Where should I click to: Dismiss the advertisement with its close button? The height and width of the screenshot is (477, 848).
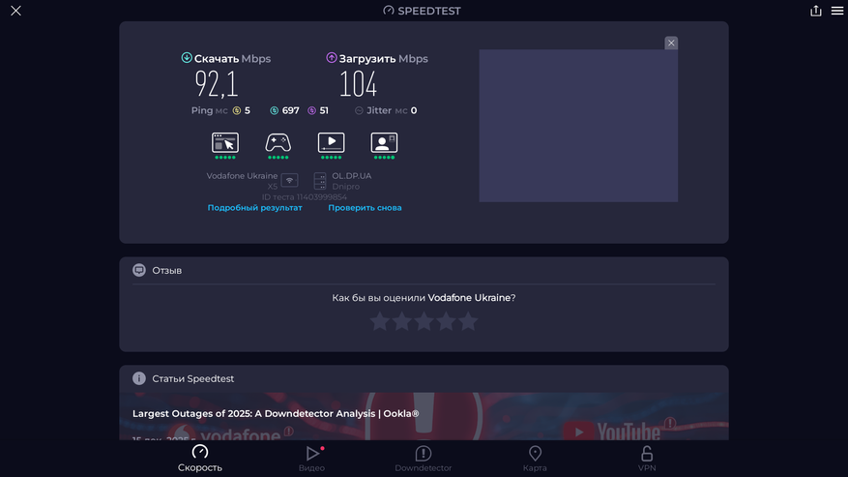click(671, 43)
